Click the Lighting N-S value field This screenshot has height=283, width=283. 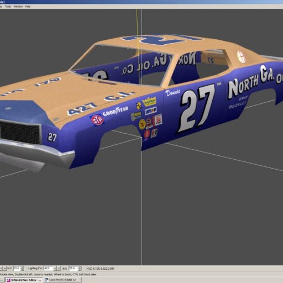click(73, 268)
